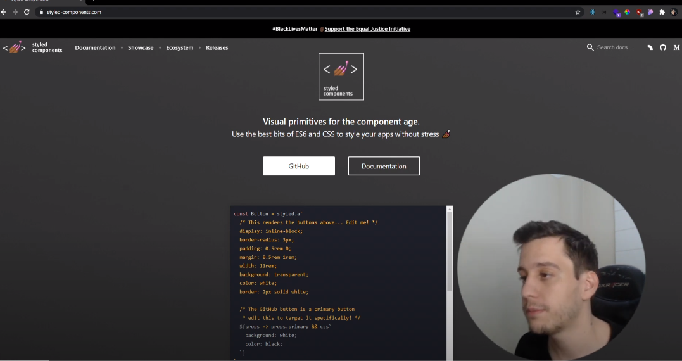Viewport: 682px width, 361px height.
Task: Open the purple extension with badge 7
Action: (x=616, y=13)
